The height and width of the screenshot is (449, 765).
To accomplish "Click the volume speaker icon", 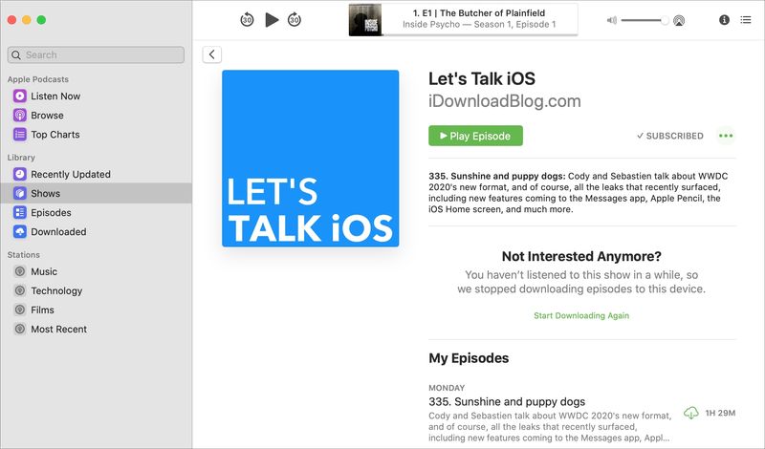I will (x=612, y=20).
